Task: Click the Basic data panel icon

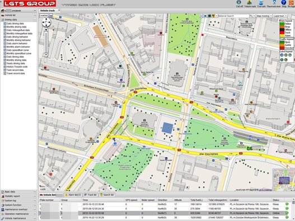Action: (x=3, y=192)
